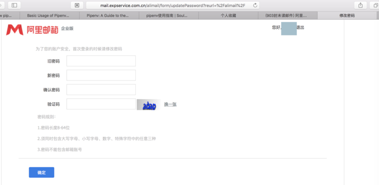Image resolution: width=379 pixels, height=185 pixels.
Task: Click the Alimail red M logo
Action: tap(15, 30)
